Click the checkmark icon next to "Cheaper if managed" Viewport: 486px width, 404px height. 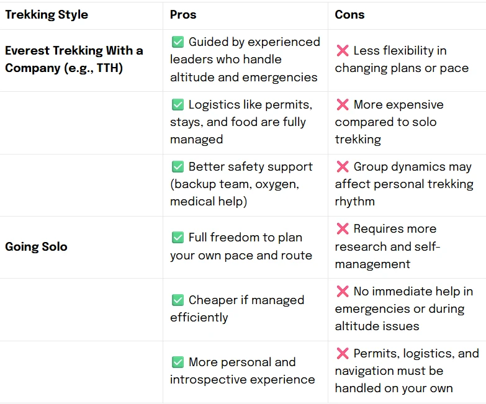click(178, 300)
